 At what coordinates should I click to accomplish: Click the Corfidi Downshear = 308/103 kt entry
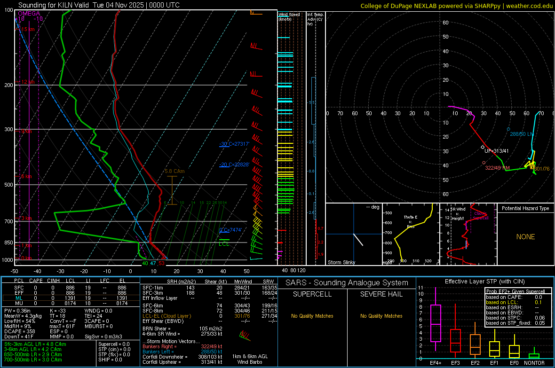point(182,357)
